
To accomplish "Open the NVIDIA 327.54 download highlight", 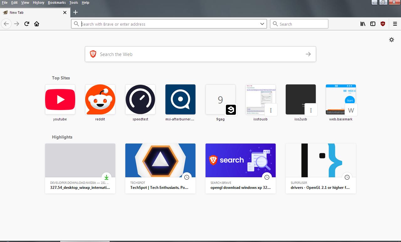I will [x=80, y=169].
